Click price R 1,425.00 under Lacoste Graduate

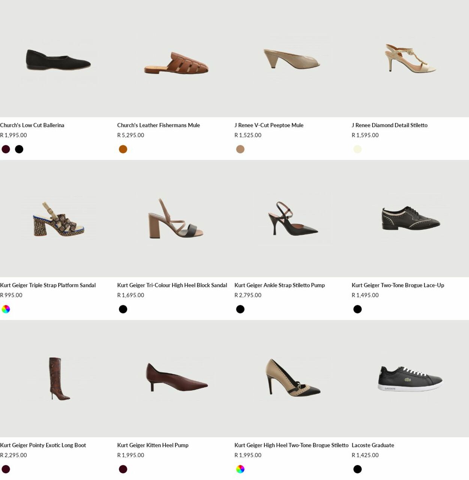(x=365, y=456)
